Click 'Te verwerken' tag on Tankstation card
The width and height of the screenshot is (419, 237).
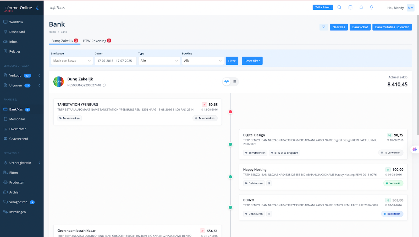[69, 118]
